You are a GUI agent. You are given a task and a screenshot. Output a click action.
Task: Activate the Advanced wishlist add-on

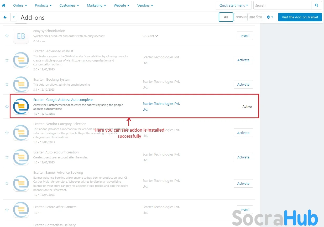pos(243,60)
